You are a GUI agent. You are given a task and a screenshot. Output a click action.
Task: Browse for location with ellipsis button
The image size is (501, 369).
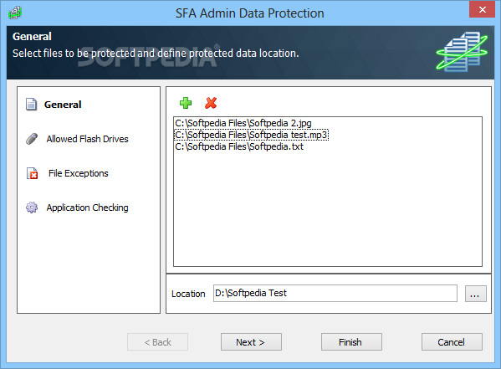point(475,294)
